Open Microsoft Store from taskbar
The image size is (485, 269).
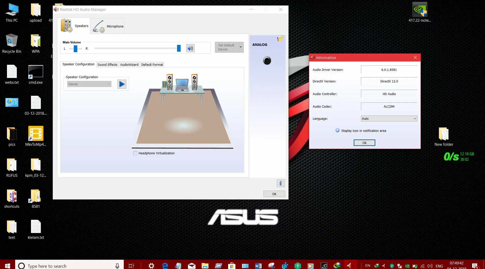(x=232, y=266)
